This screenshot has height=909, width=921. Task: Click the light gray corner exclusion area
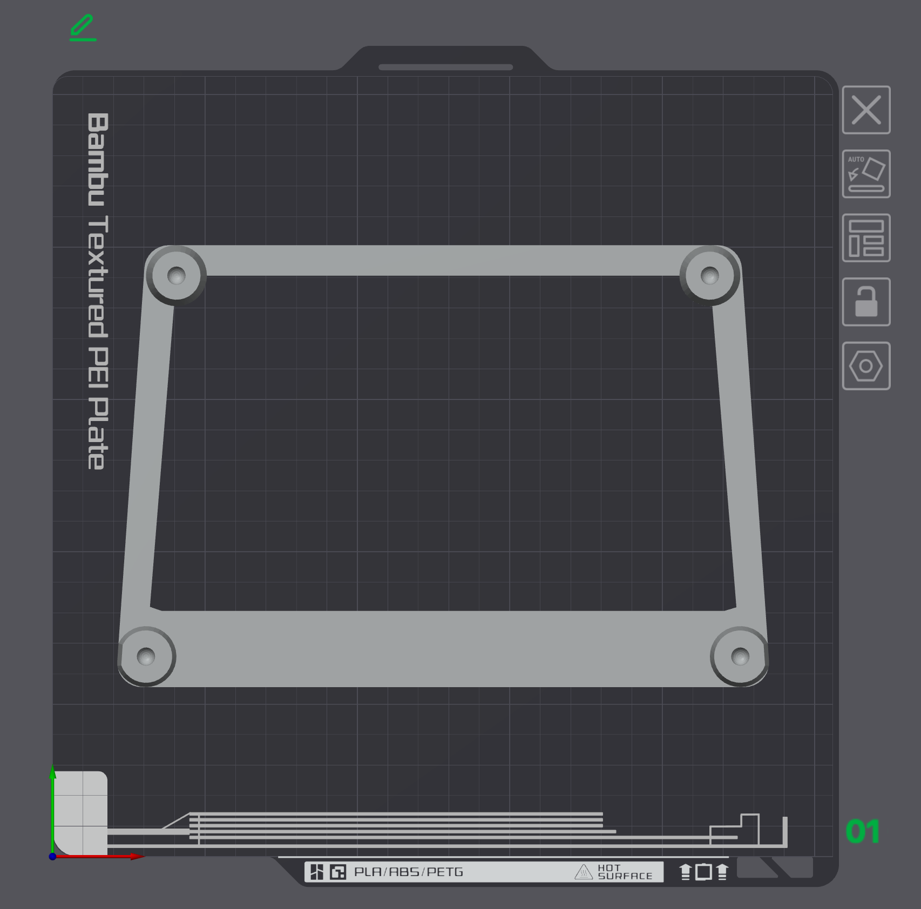click(80, 813)
